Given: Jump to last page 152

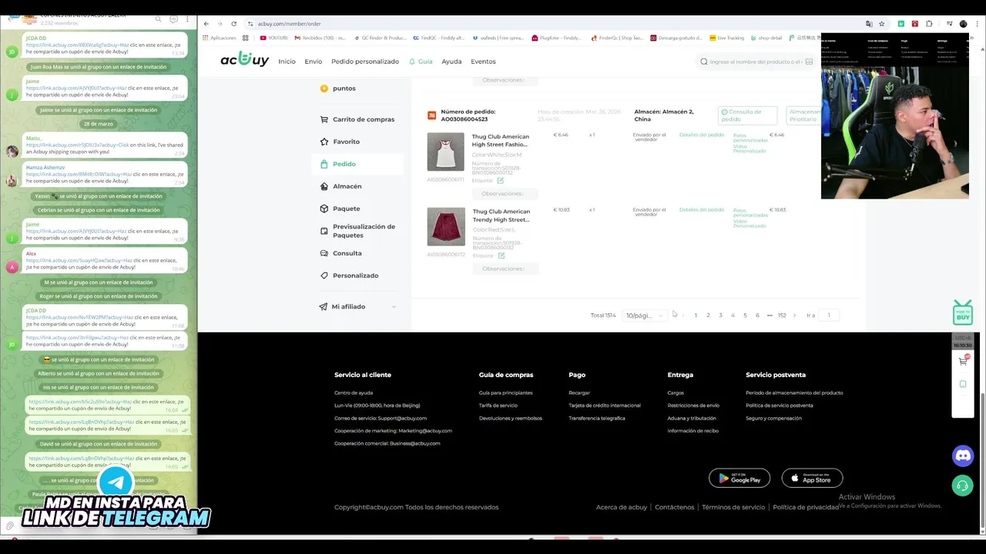Looking at the screenshot, I should click(x=782, y=315).
